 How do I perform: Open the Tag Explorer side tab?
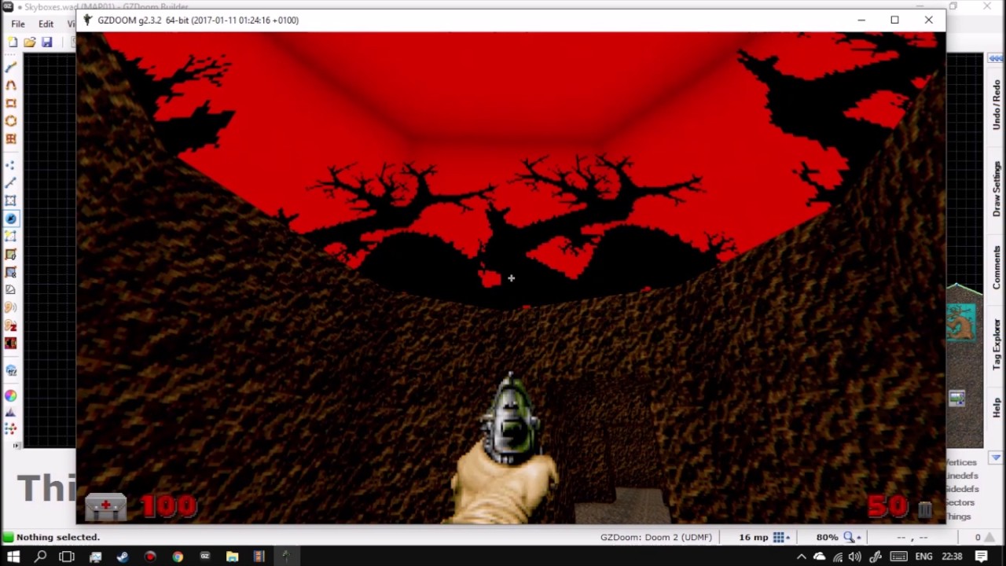(x=997, y=344)
